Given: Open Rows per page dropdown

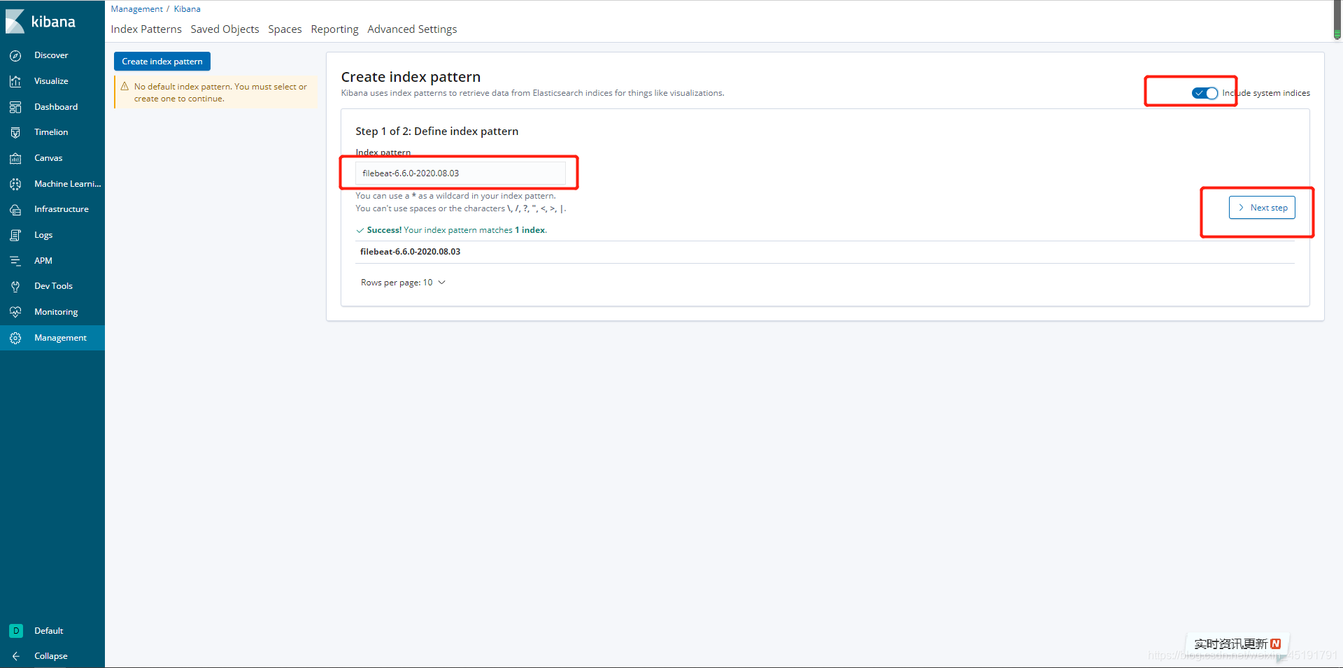Looking at the screenshot, I should (x=403, y=283).
